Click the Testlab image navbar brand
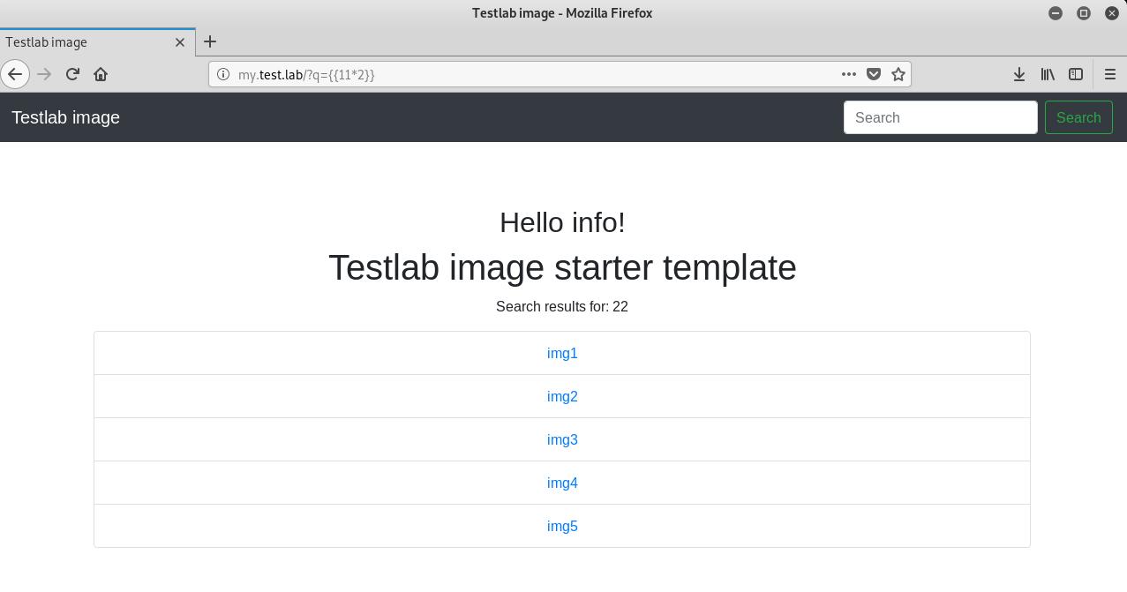 (x=65, y=117)
